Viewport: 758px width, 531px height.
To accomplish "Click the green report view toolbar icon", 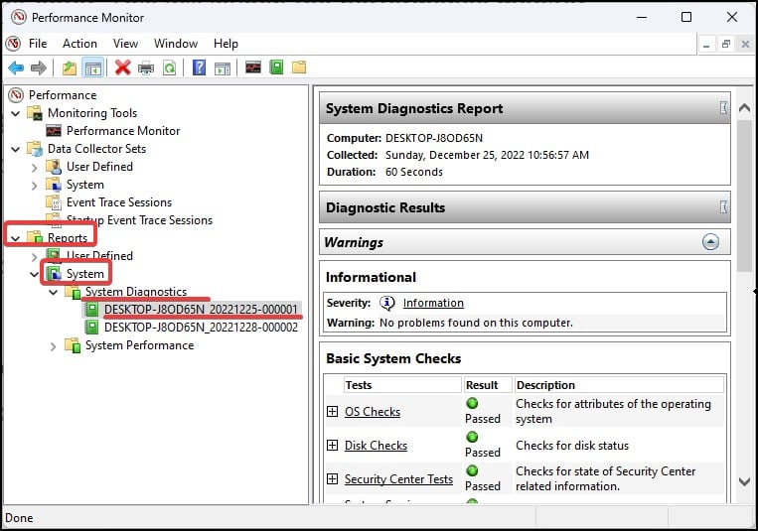I will [x=276, y=67].
